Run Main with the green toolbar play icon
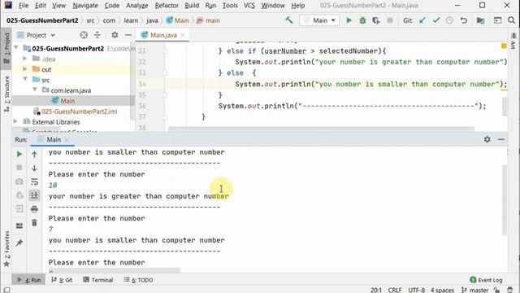 pyautogui.click(x=349, y=20)
